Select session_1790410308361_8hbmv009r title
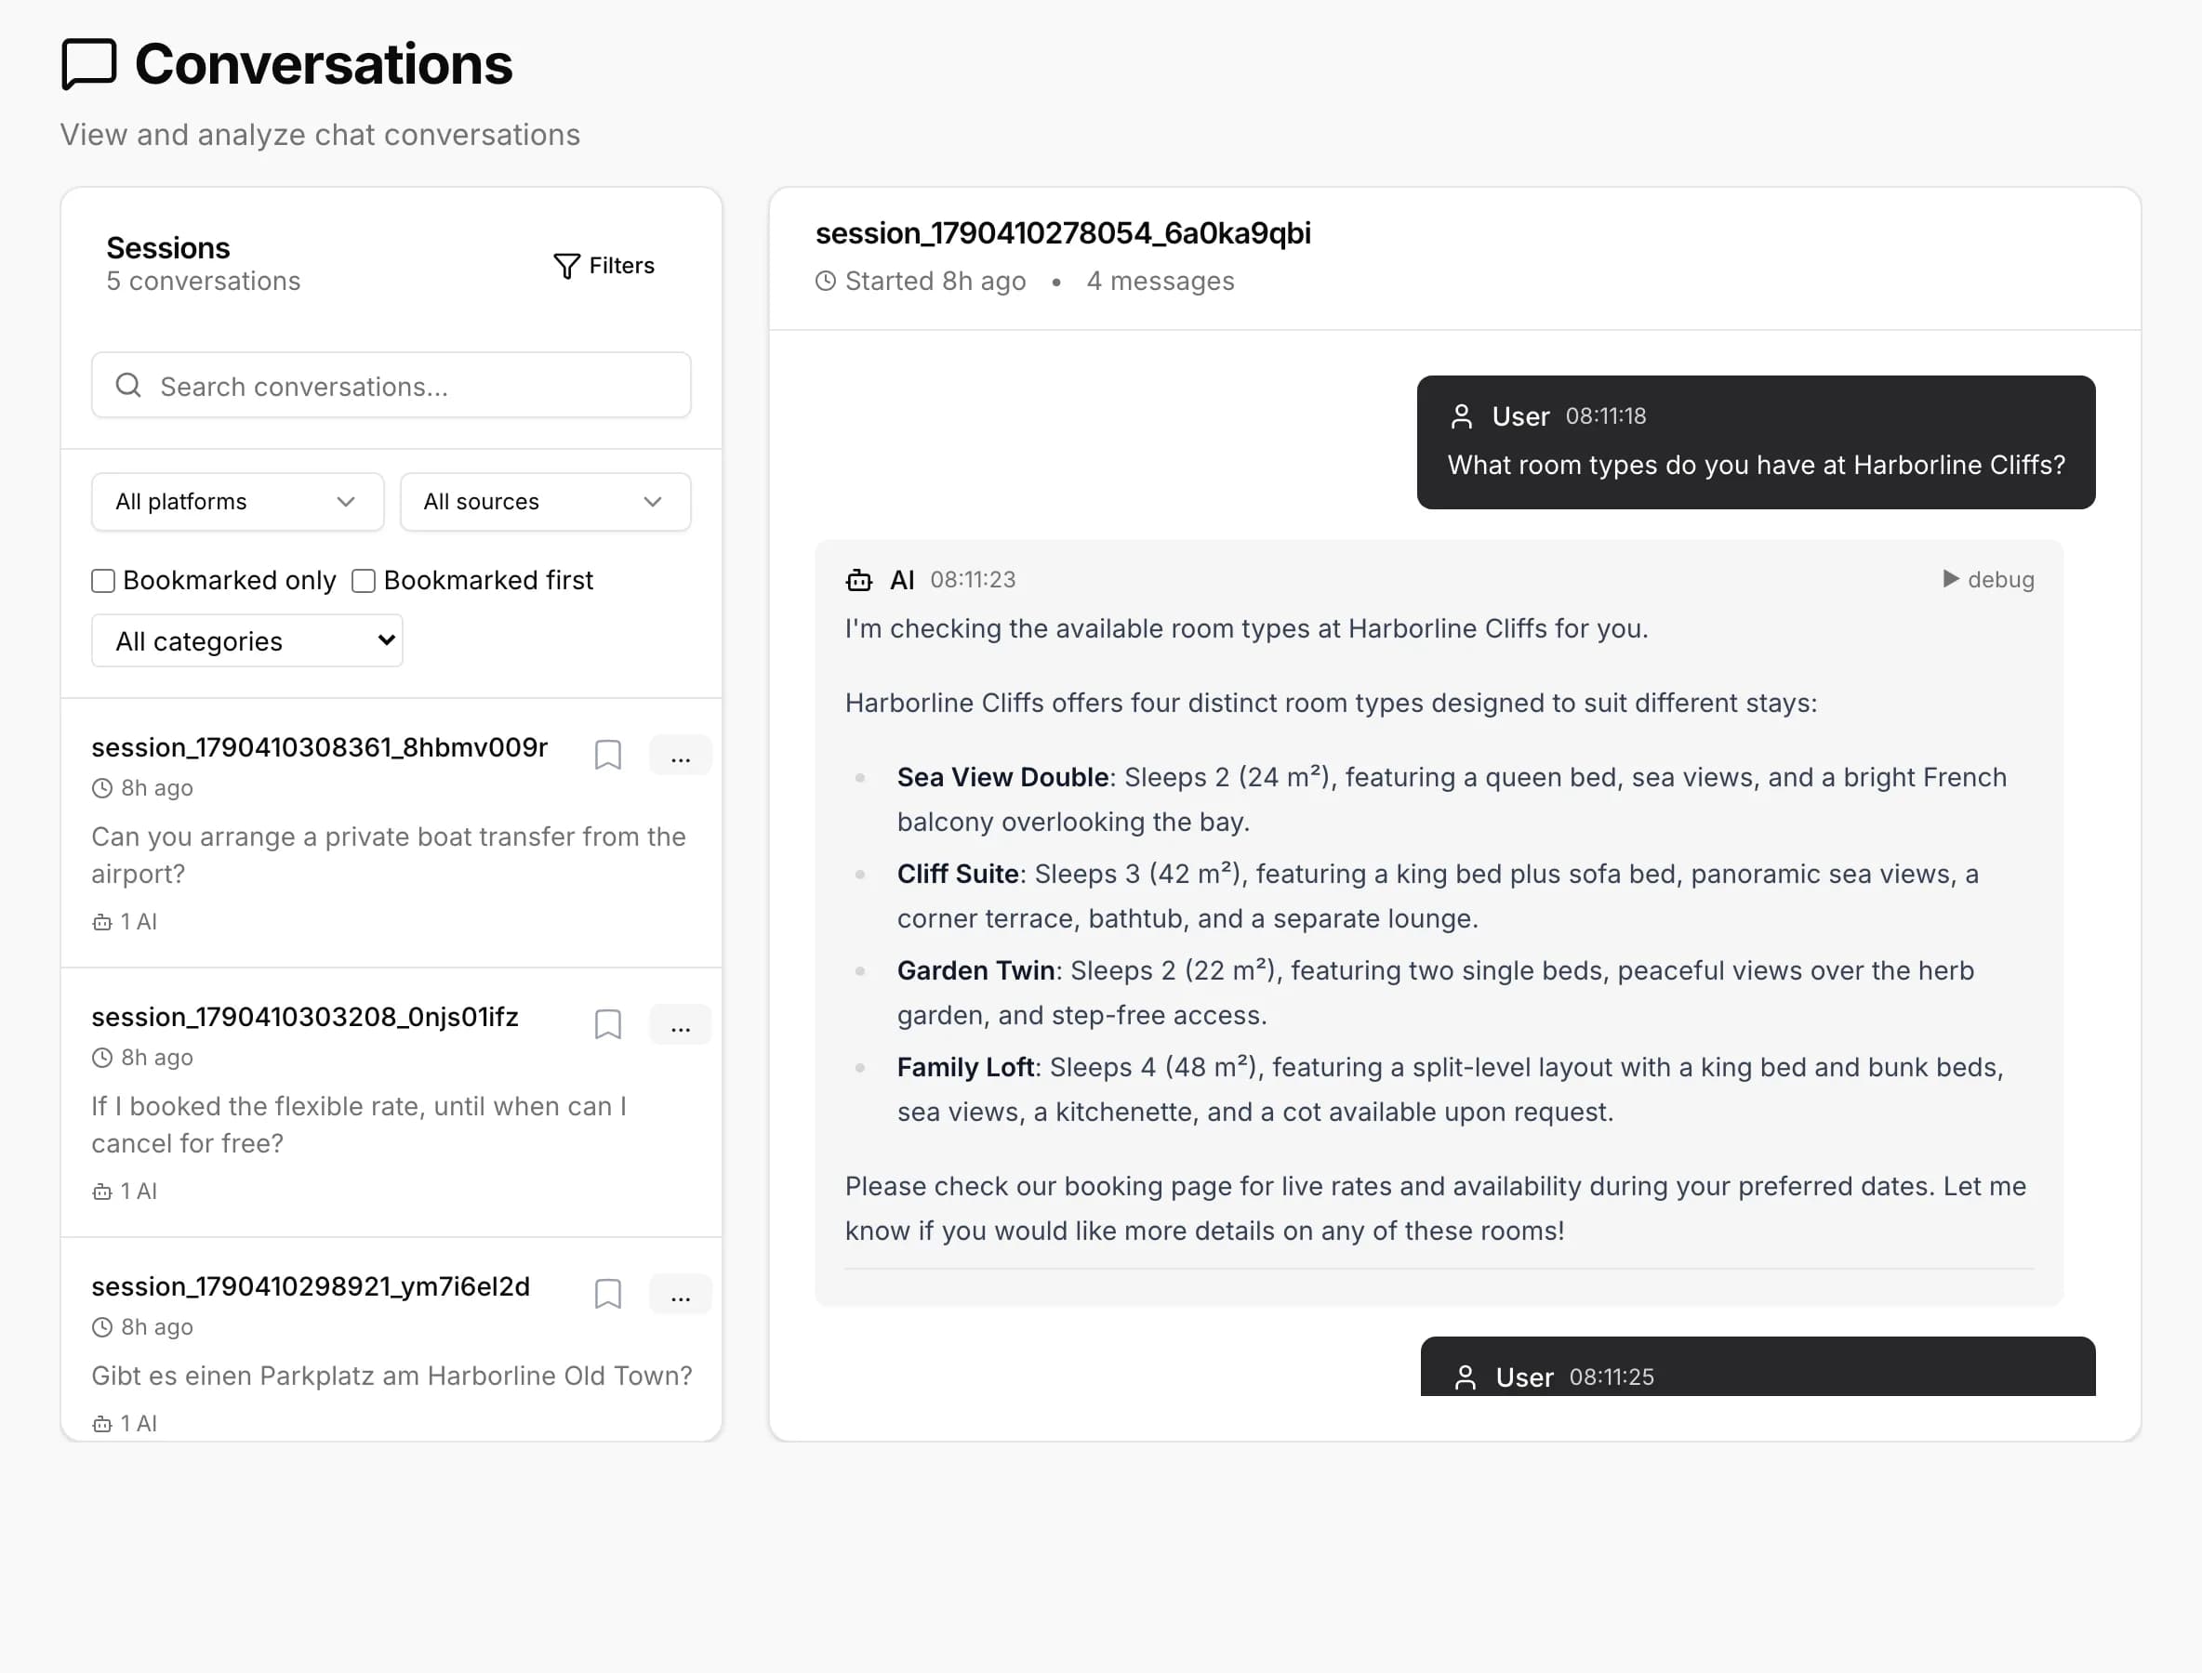This screenshot has width=2202, height=1673. pos(320,748)
